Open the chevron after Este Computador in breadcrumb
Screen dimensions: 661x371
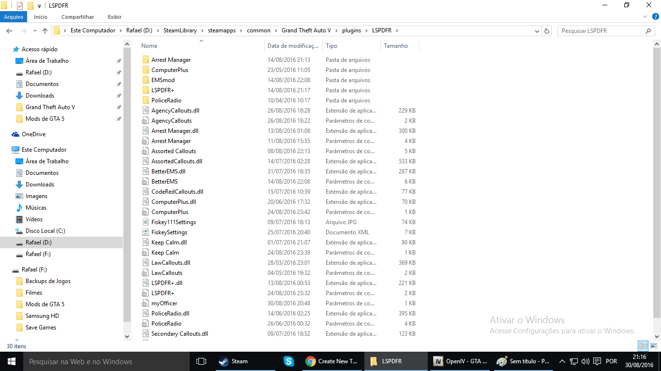tap(120, 30)
